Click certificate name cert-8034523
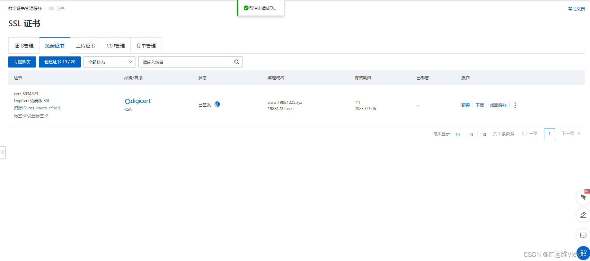This screenshot has height=261, width=590. (26, 94)
